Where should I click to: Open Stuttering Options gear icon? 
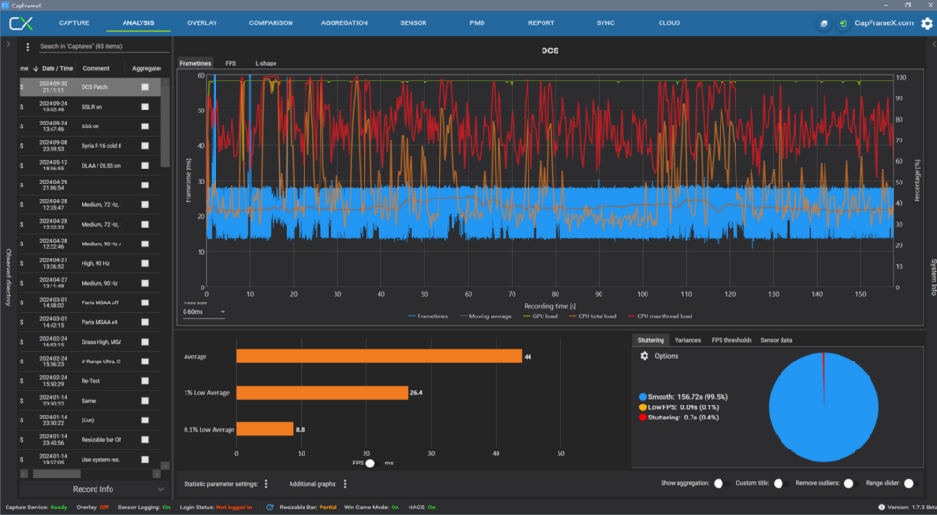(x=644, y=356)
